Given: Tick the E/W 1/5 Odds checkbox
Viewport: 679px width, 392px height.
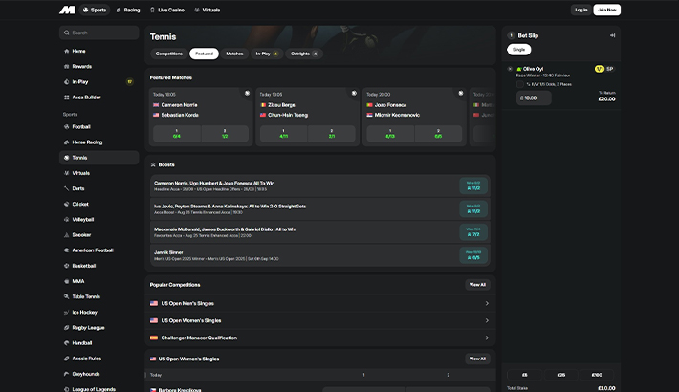Looking at the screenshot, I should (x=520, y=84).
